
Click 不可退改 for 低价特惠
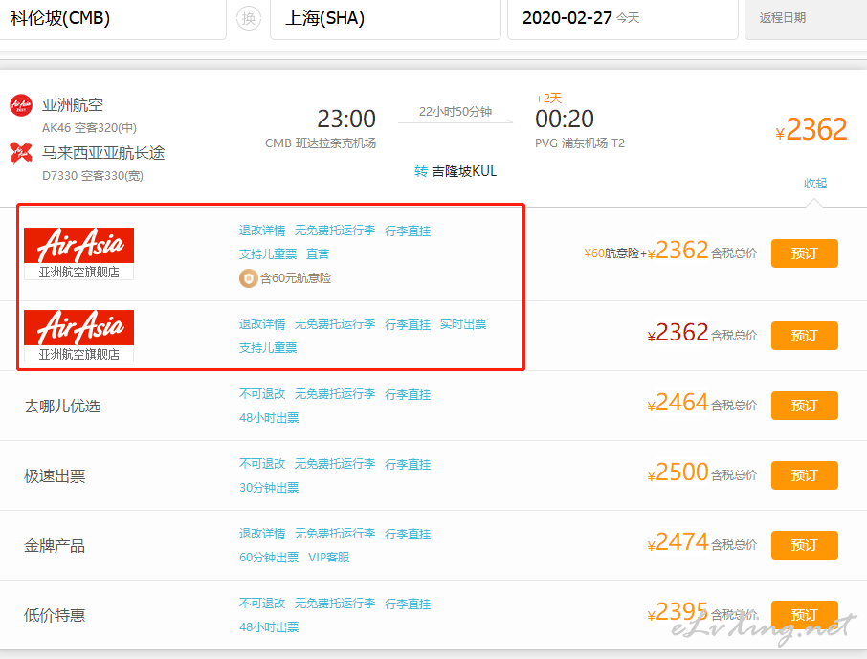[262, 604]
